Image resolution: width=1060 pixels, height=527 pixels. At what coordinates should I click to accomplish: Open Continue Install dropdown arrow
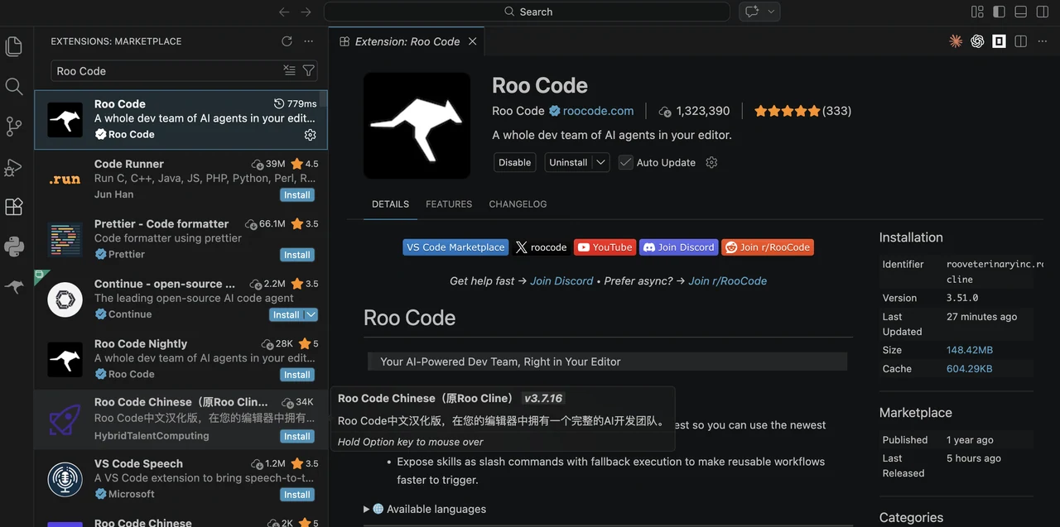[311, 314]
